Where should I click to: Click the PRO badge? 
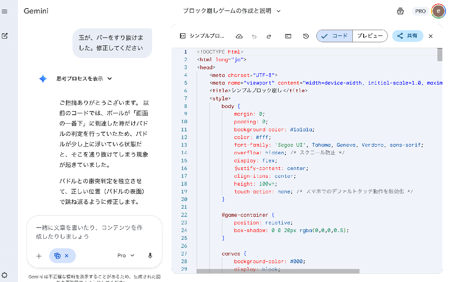click(420, 11)
